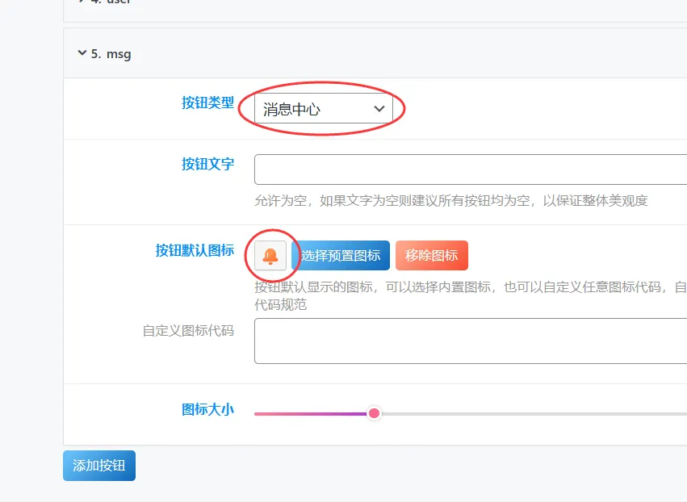Click the 自定义图标代码 label

[188, 330]
